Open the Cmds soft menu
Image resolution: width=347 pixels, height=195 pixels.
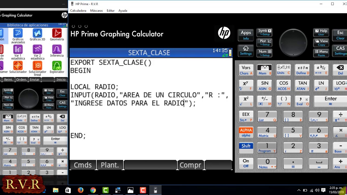[83, 165]
